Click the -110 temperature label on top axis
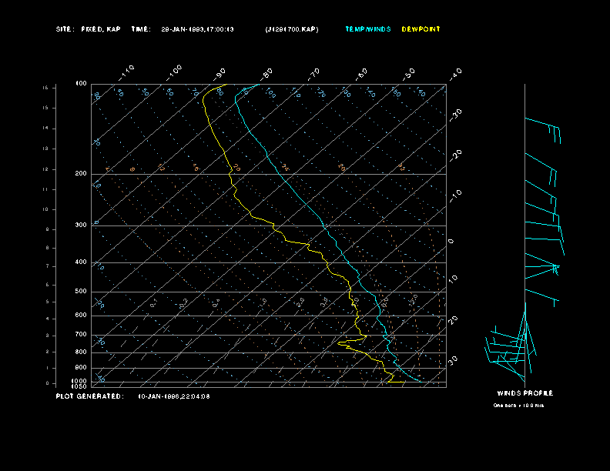Viewport: 610px width, 471px height. (126, 72)
